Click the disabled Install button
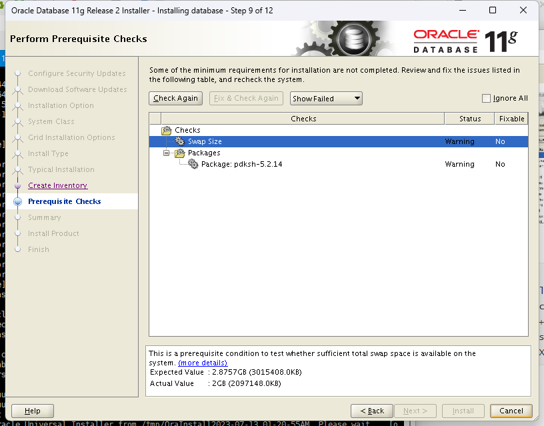Screen dimensions: 544x426 click(463, 411)
